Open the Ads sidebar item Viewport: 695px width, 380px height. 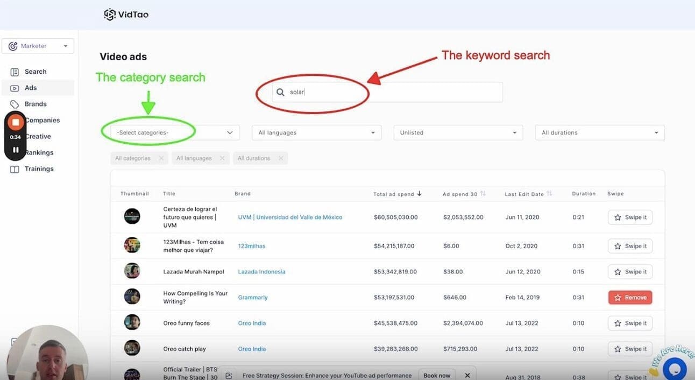click(x=38, y=88)
